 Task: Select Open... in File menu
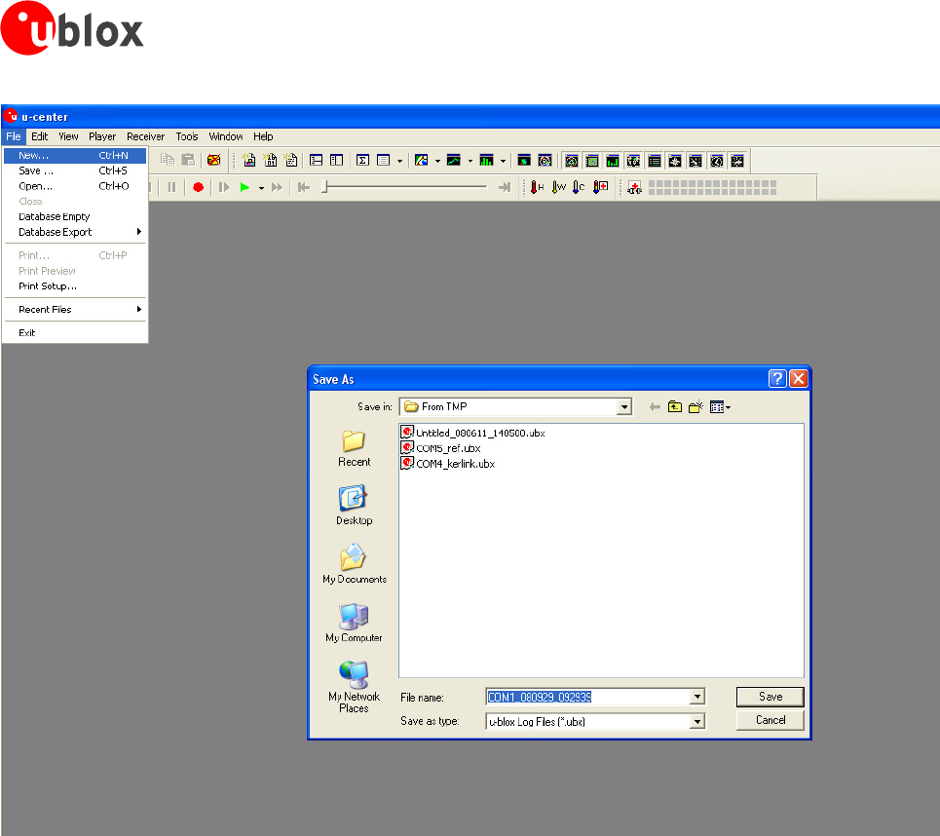click(x=75, y=186)
